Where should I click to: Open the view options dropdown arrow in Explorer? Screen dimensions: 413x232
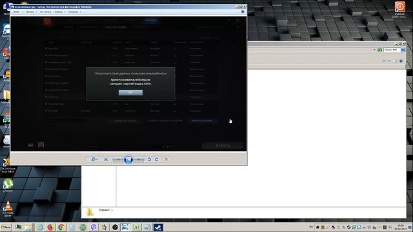click(389, 61)
